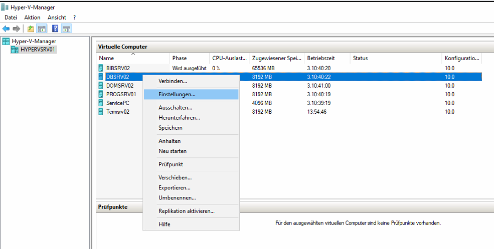Select the PROGSRV01 row name

[x=121, y=94]
